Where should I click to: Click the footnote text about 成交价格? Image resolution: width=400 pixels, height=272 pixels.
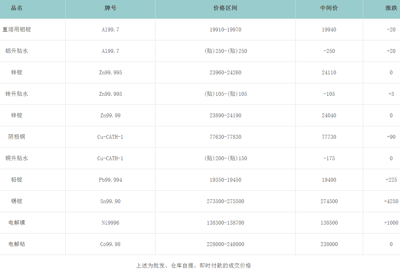click(x=193, y=266)
